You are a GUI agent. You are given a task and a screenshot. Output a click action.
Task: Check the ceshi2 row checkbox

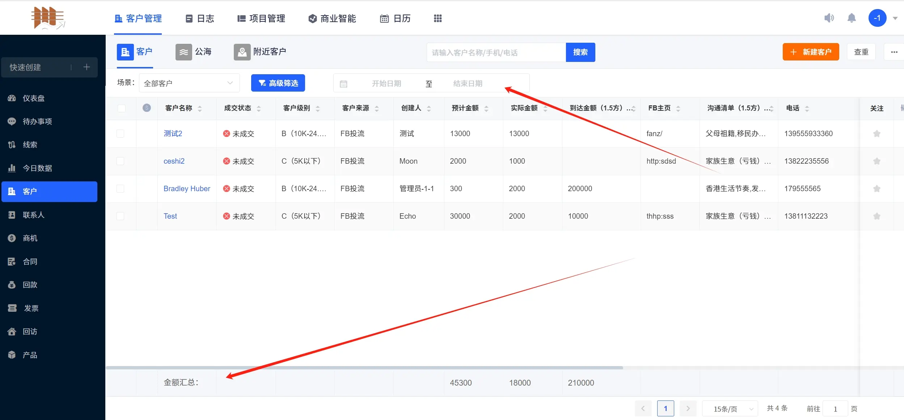(121, 161)
